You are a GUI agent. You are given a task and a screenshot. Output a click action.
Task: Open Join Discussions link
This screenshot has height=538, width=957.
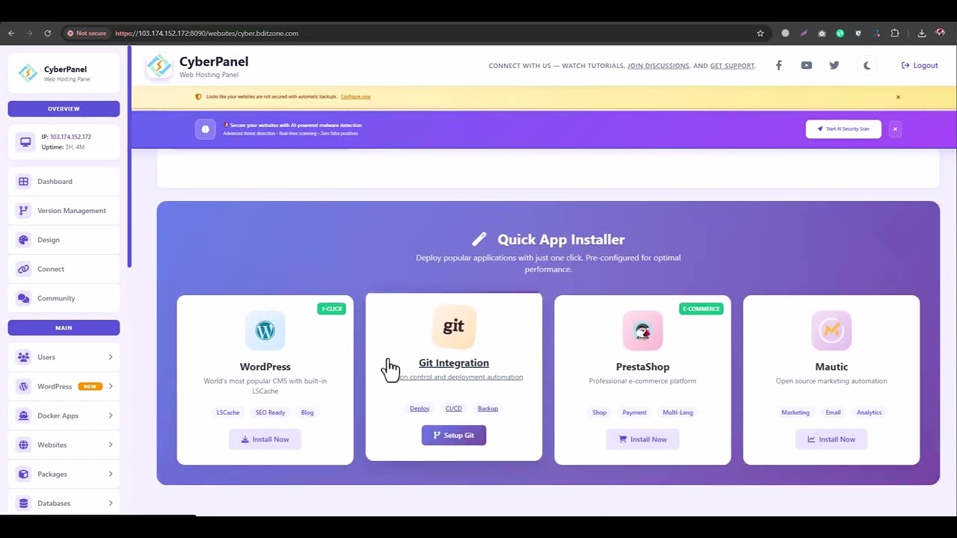[x=658, y=66]
